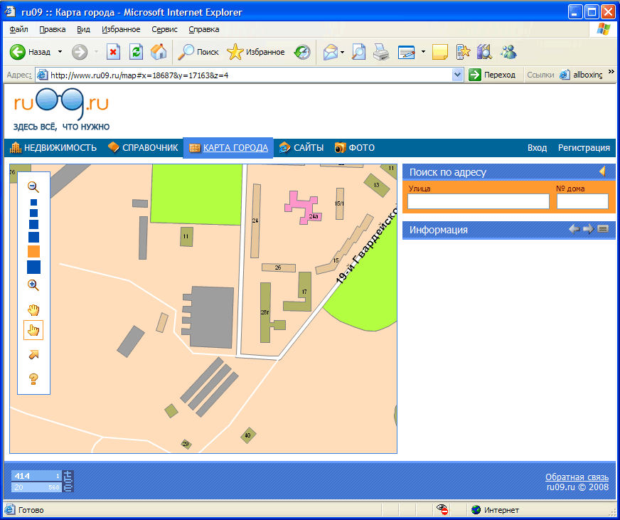
Task: Select the largest blue zoom level square
Action: coord(33,267)
